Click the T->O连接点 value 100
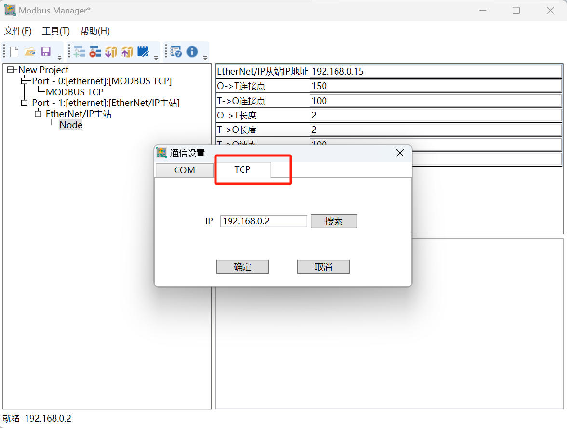The width and height of the screenshot is (567, 428). [435, 101]
